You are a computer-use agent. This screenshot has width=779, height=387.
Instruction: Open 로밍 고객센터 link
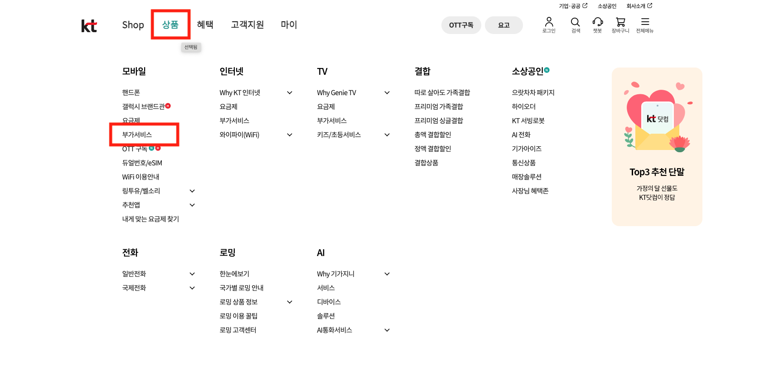tap(238, 330)
